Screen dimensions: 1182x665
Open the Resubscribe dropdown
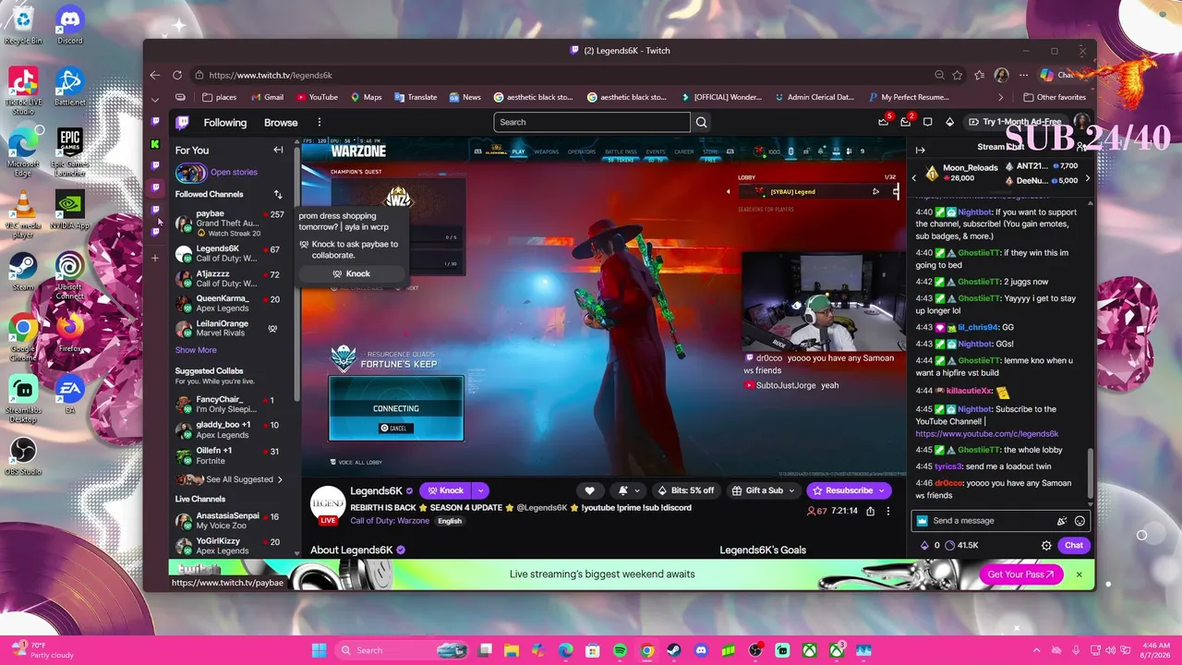click(x=849, y=490)
